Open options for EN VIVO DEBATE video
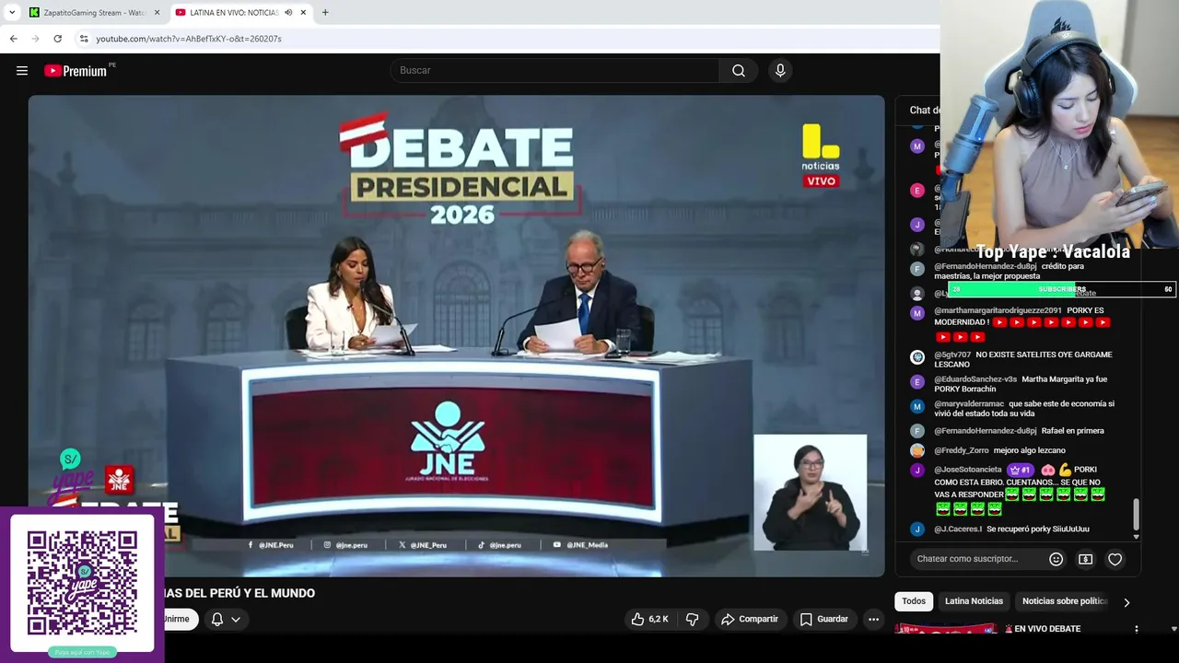Screen dimensions: 1179x663 pos(1136,629)
